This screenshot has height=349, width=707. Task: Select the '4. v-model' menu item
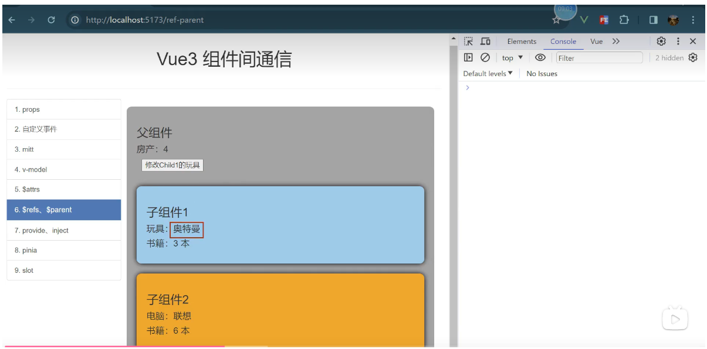tap(64, 169)
